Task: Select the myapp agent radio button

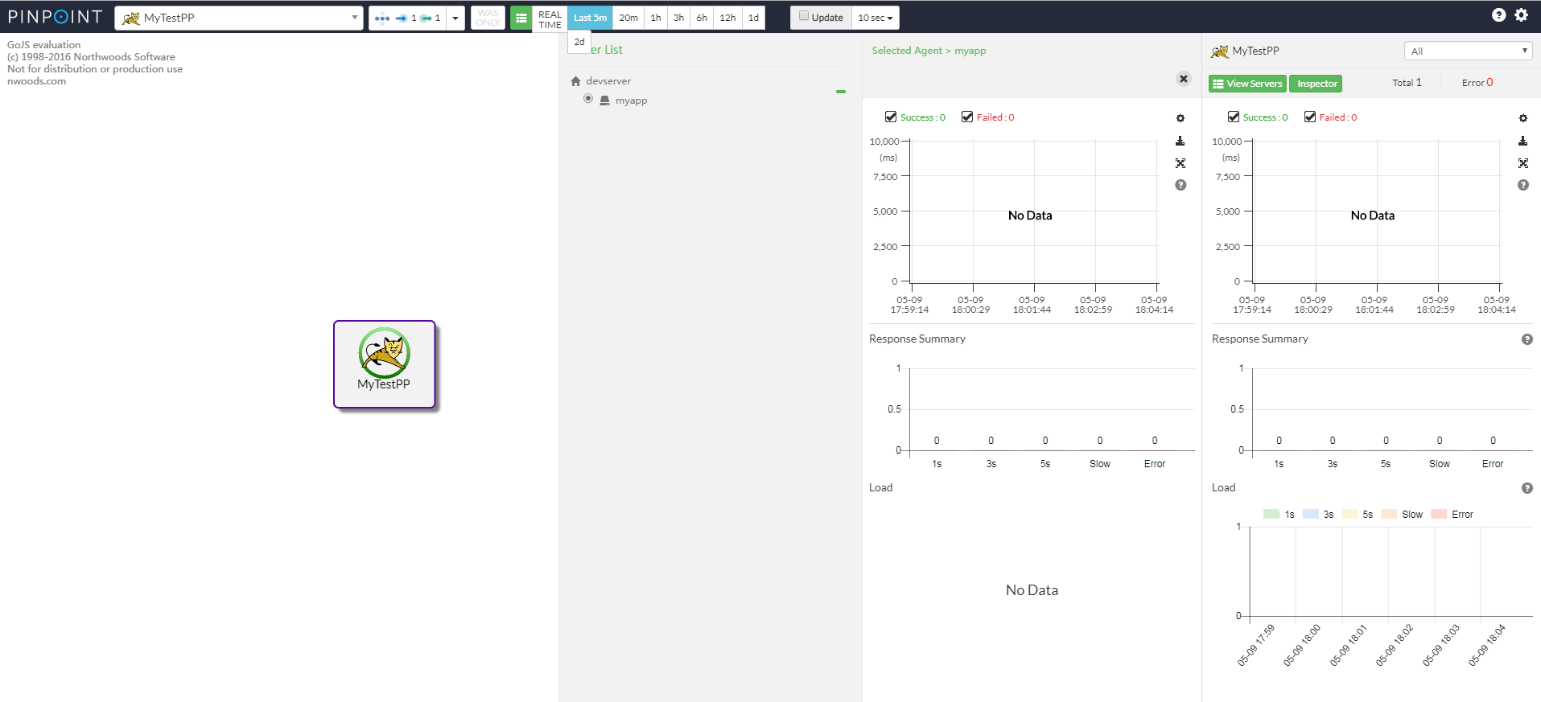Action: [588, 99]
